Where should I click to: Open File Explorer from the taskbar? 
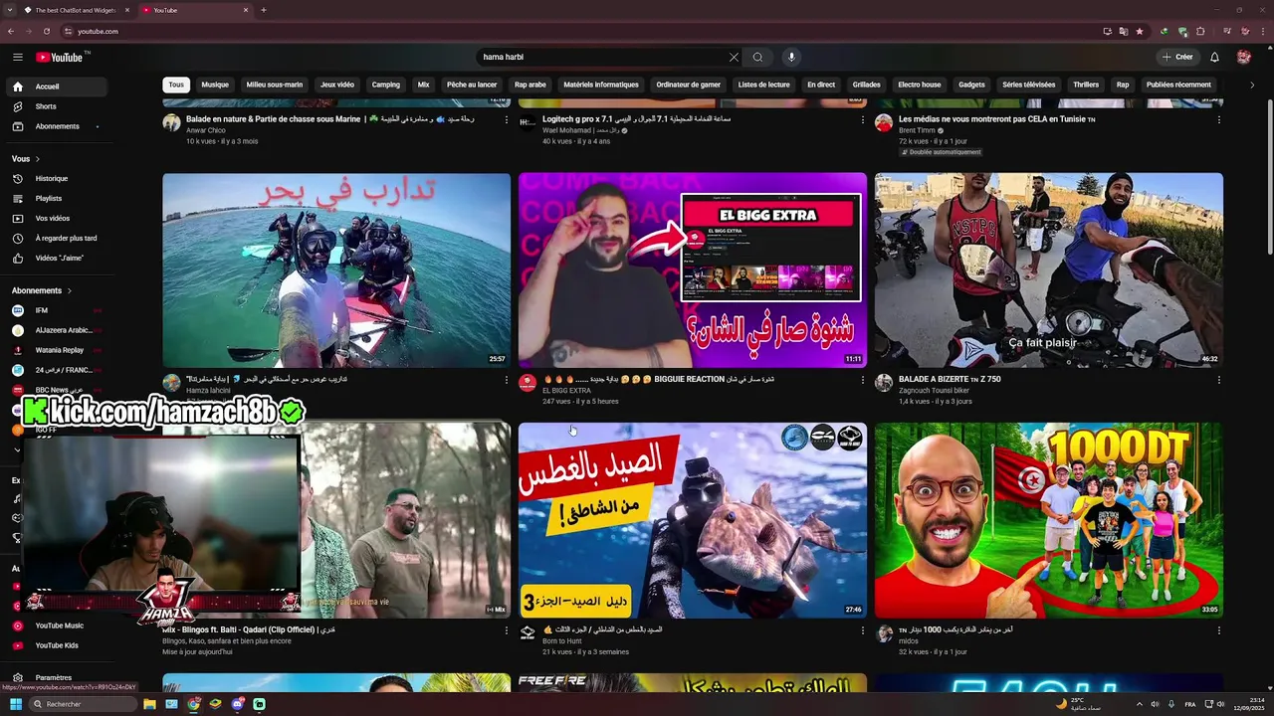pos(149,704)
